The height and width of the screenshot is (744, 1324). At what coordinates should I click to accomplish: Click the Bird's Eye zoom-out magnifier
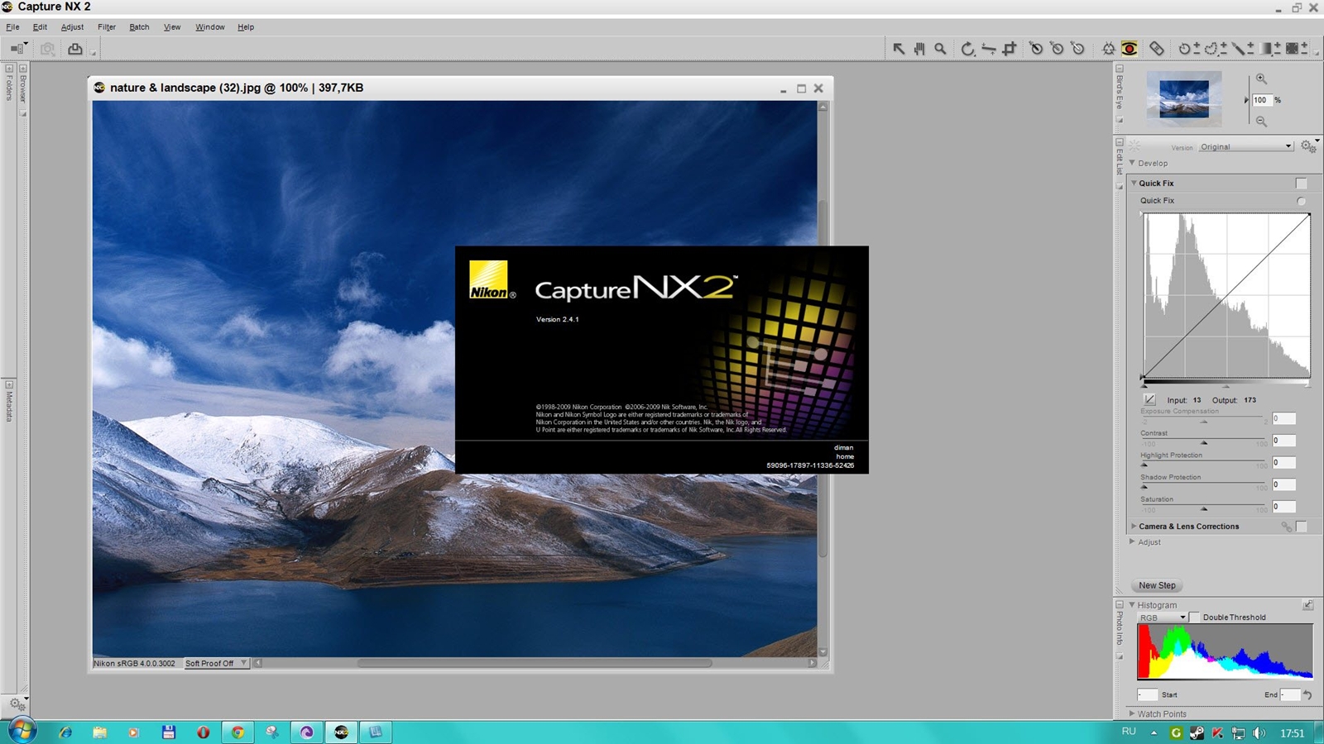tap(1261, 122)
